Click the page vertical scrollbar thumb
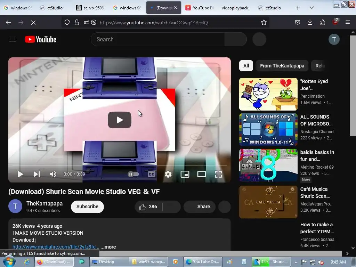The image size is (356, 267). point(353,86)
